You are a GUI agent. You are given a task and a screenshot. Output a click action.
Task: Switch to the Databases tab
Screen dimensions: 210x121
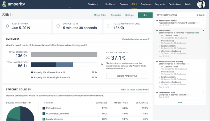point(146,4)
